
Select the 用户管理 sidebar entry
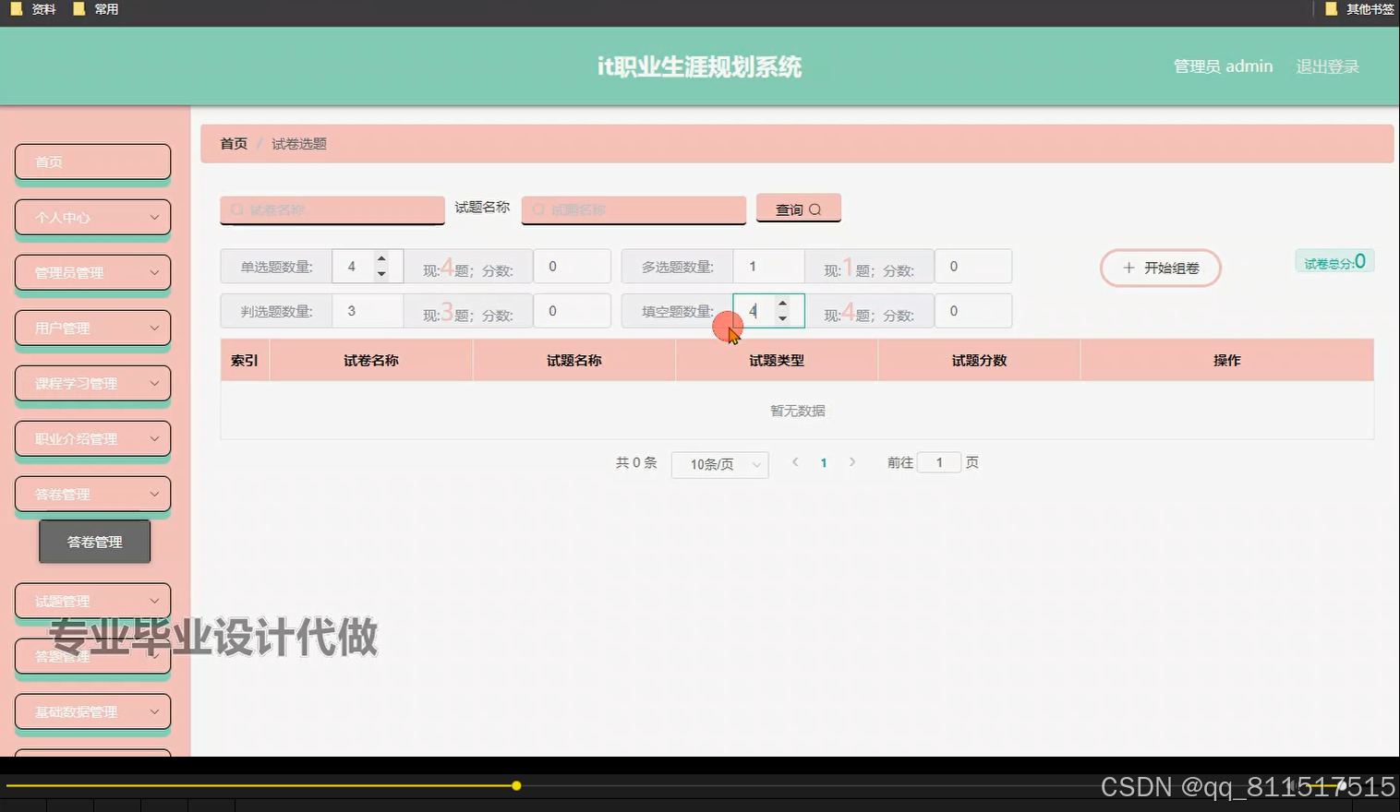pos(92,328)
